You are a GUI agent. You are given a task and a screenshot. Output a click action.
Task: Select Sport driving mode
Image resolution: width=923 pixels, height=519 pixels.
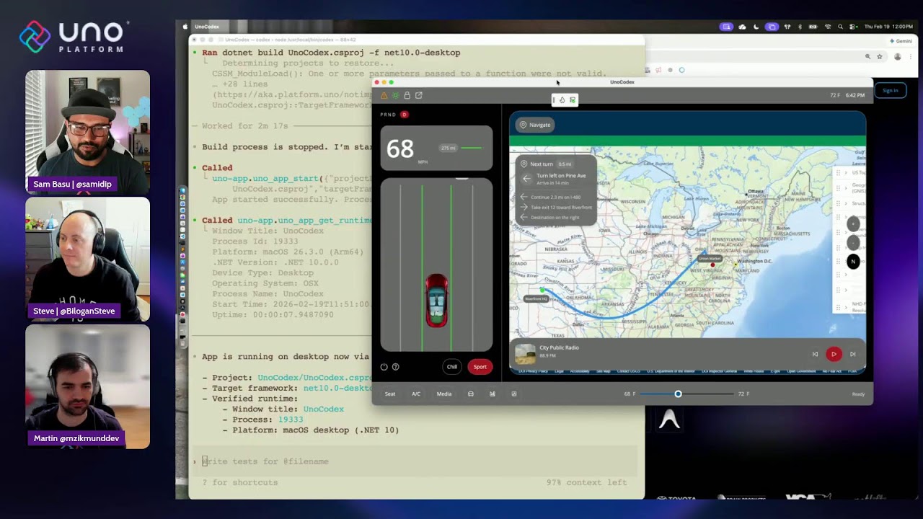(480, 367)
